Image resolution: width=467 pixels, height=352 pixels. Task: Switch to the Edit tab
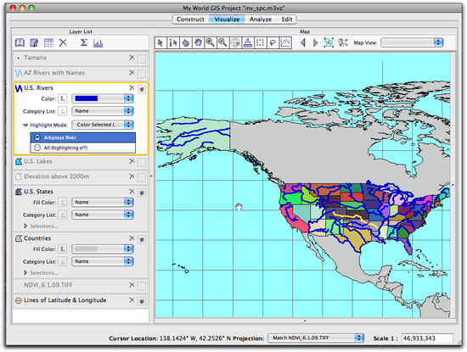(286, 20)
